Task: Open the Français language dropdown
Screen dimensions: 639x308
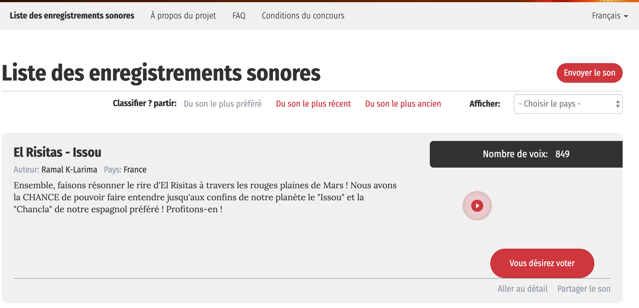Action: pos(610,16)
